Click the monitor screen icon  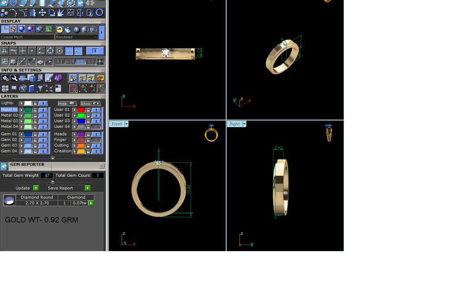click(x=14, y=88)
